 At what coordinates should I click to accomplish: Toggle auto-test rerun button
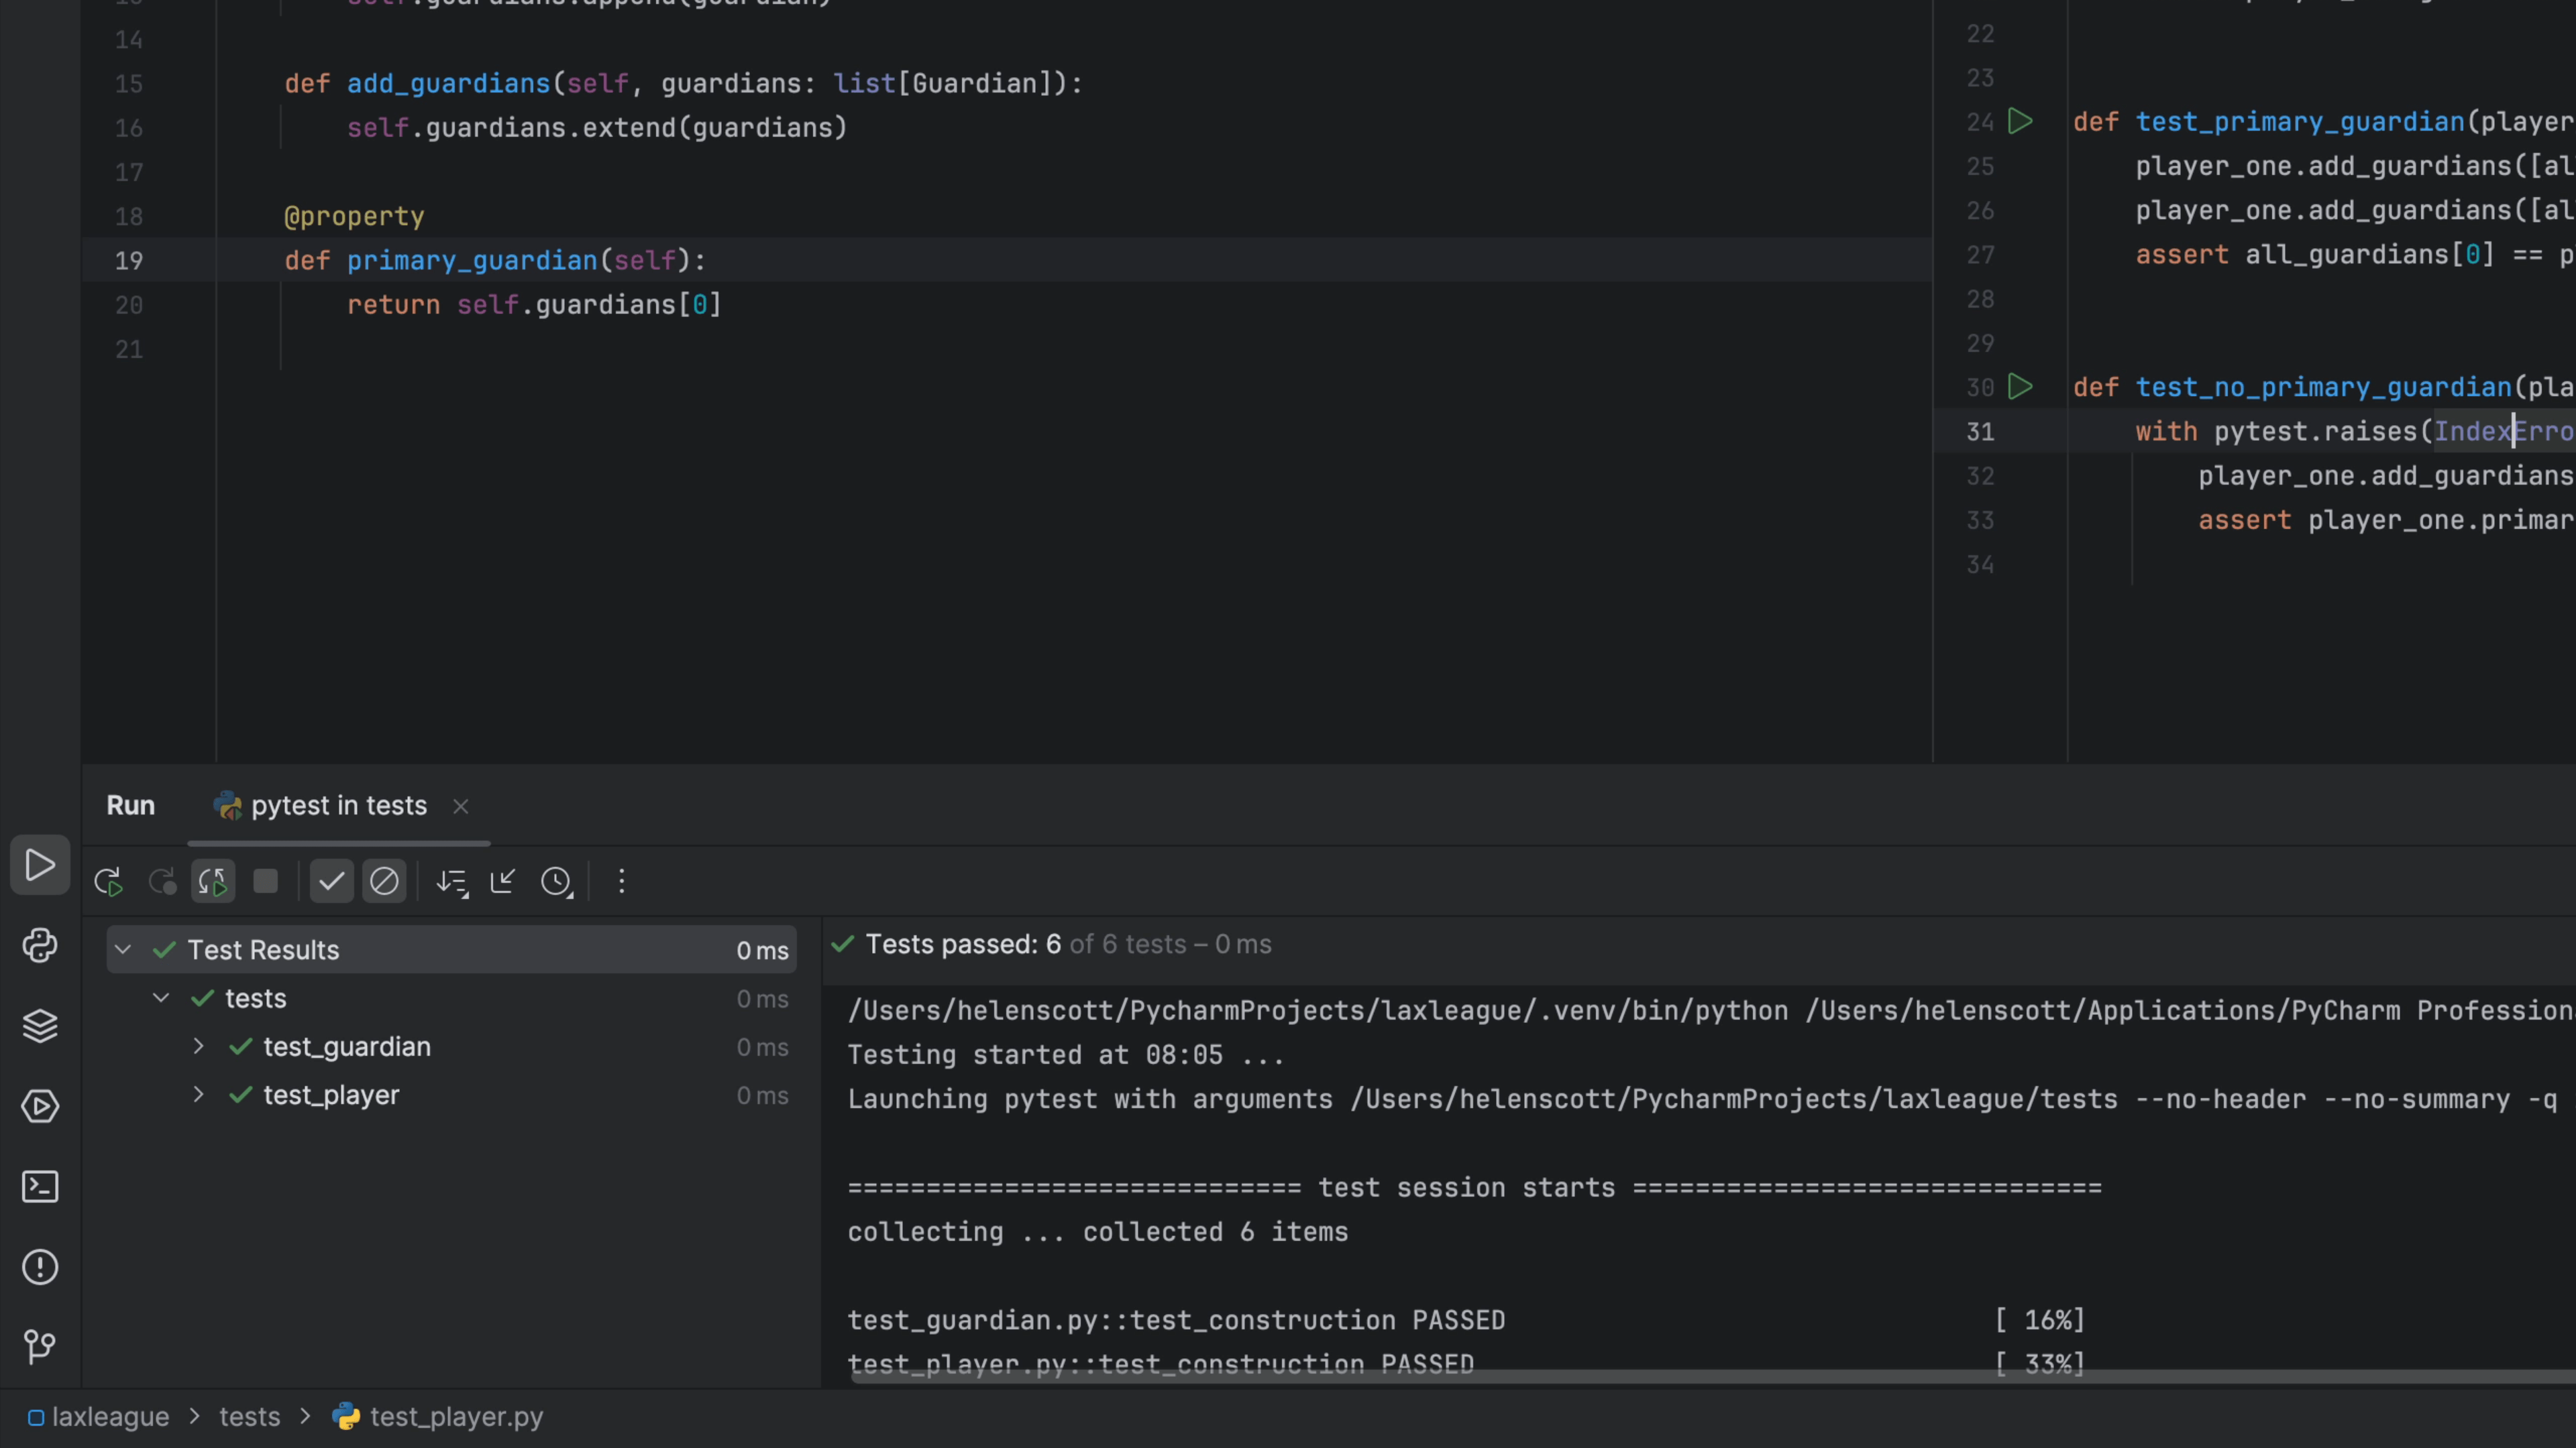coord(213,882)
